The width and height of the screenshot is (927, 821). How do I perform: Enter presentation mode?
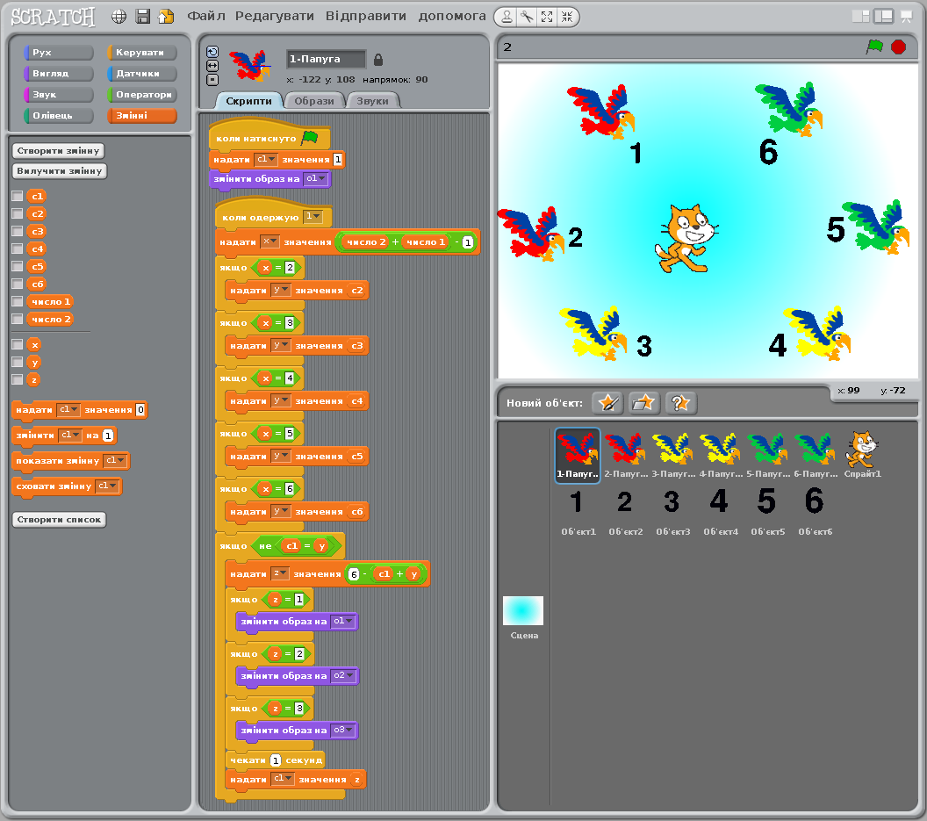[x=906, y=17]
